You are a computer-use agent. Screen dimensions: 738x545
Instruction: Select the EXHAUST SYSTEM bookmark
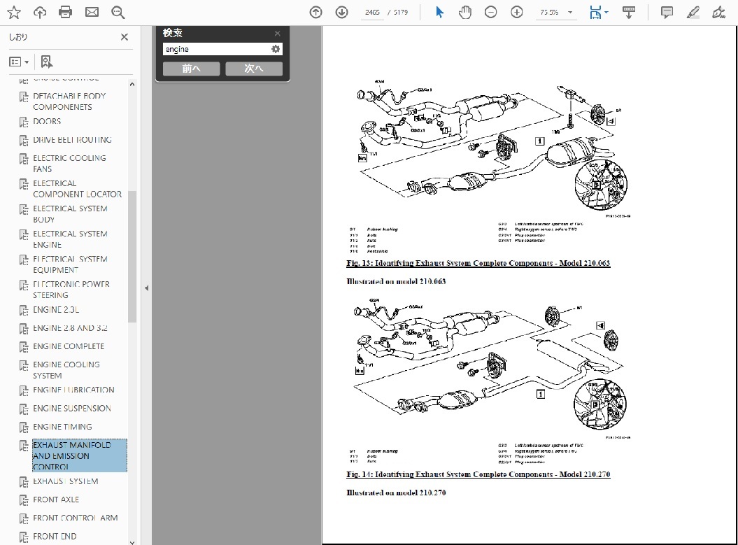point(65,481)
